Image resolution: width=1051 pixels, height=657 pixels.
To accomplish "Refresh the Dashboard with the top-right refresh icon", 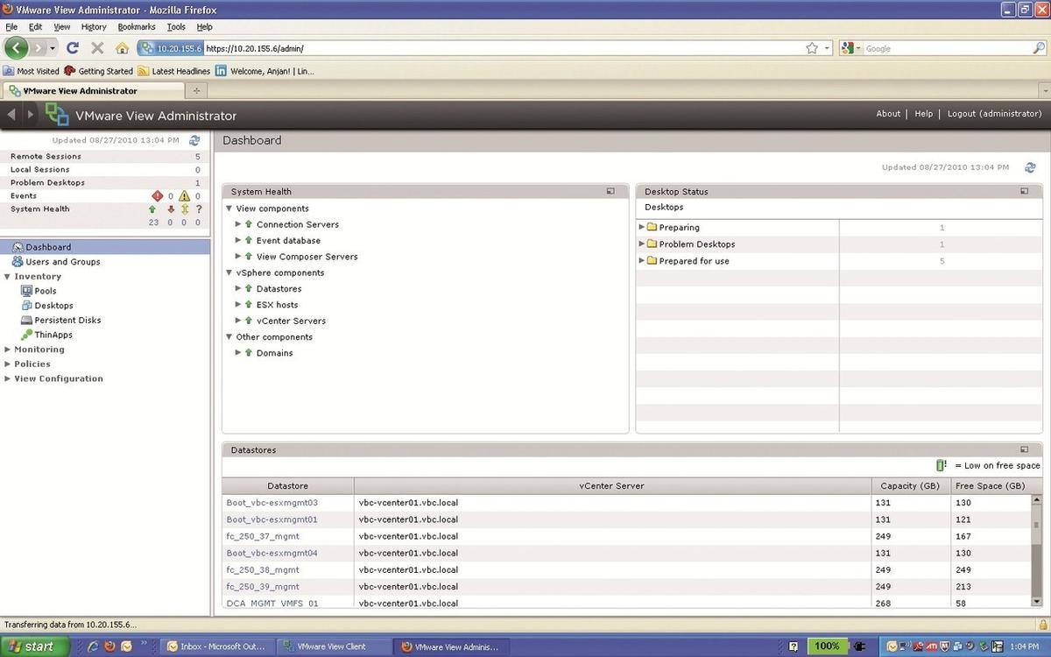I will pyautogui.click(x=1030, y=167).
